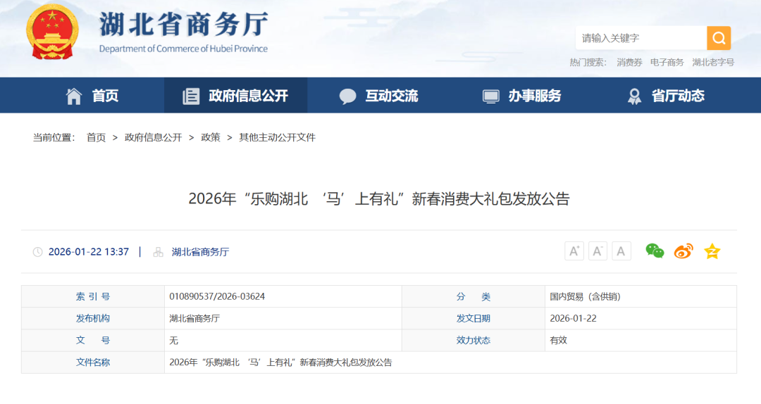Click the Hubei Commerce Department national emblem logo
Image resolution: width=761 pixels, height=404 pixels.
[x=53, y=33]
